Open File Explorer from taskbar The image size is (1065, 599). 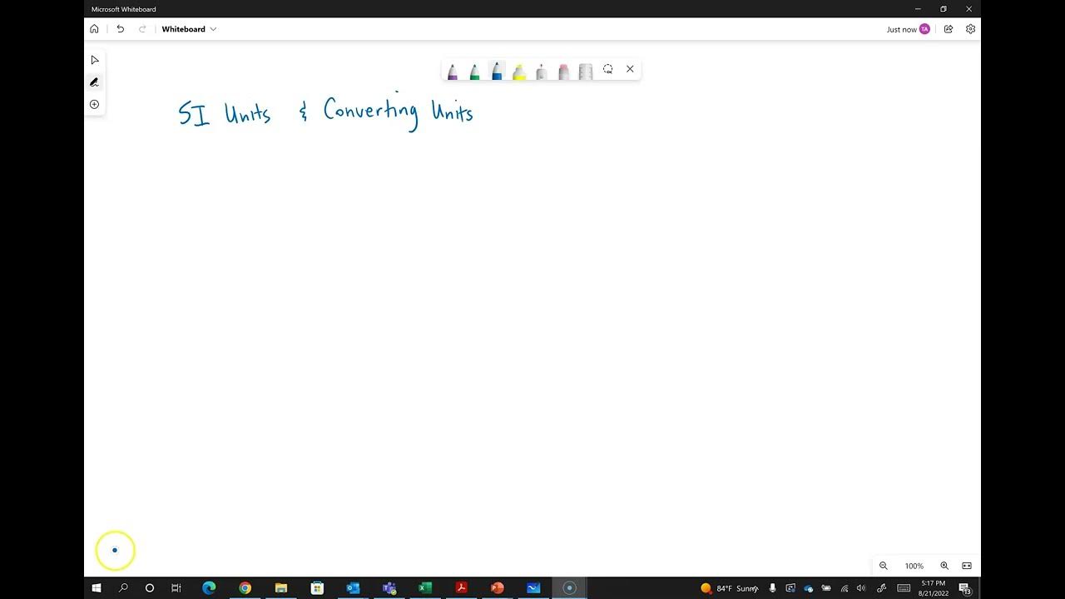(280, 588)
